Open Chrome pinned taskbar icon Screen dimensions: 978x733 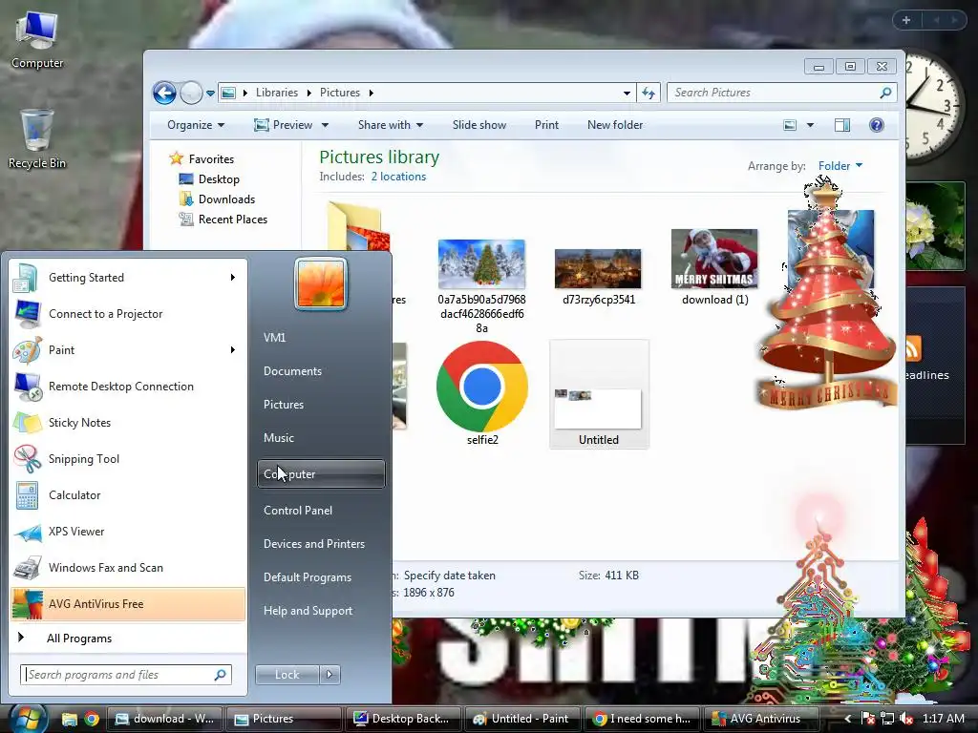[x=92, y=719]
